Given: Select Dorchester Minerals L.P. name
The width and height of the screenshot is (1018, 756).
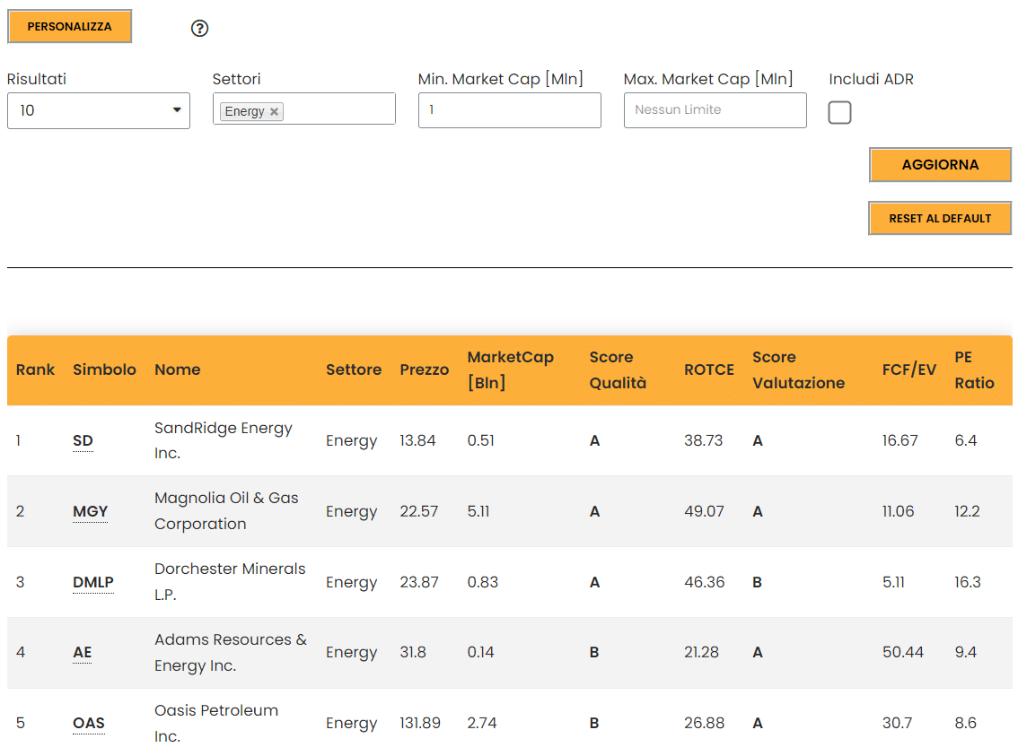Looking at the screenshot, I should (229, 582).
